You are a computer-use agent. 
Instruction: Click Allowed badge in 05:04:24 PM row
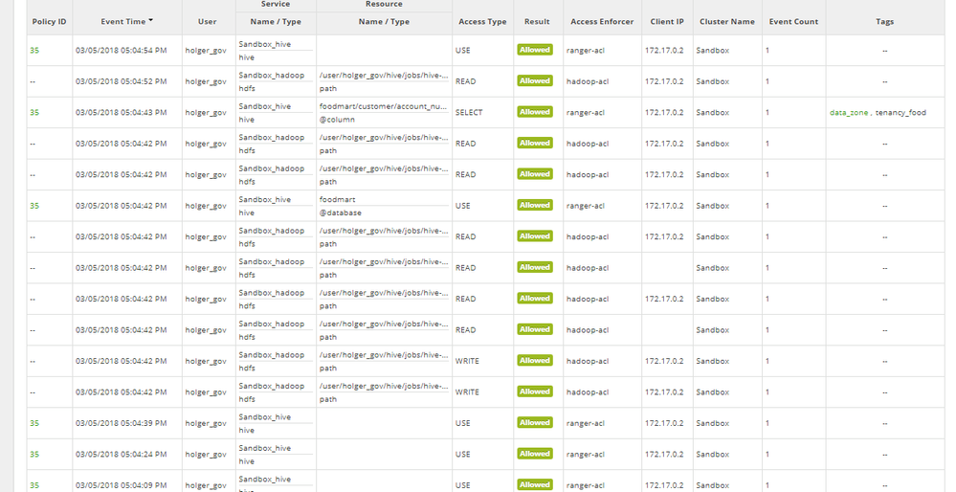[535, 455]
